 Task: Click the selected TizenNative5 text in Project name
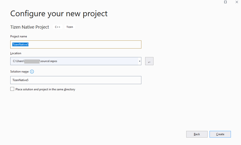(20, 44)
